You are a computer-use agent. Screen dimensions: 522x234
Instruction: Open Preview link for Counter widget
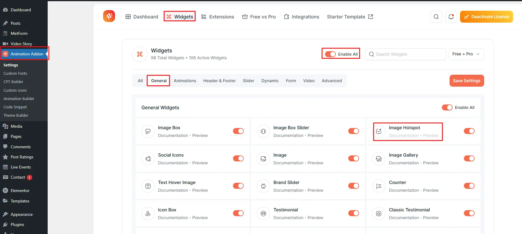[x=431, y=190]
